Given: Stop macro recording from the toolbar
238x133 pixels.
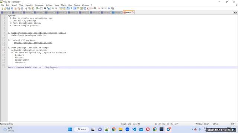Looking at the screenshot, I should (103, 8).
